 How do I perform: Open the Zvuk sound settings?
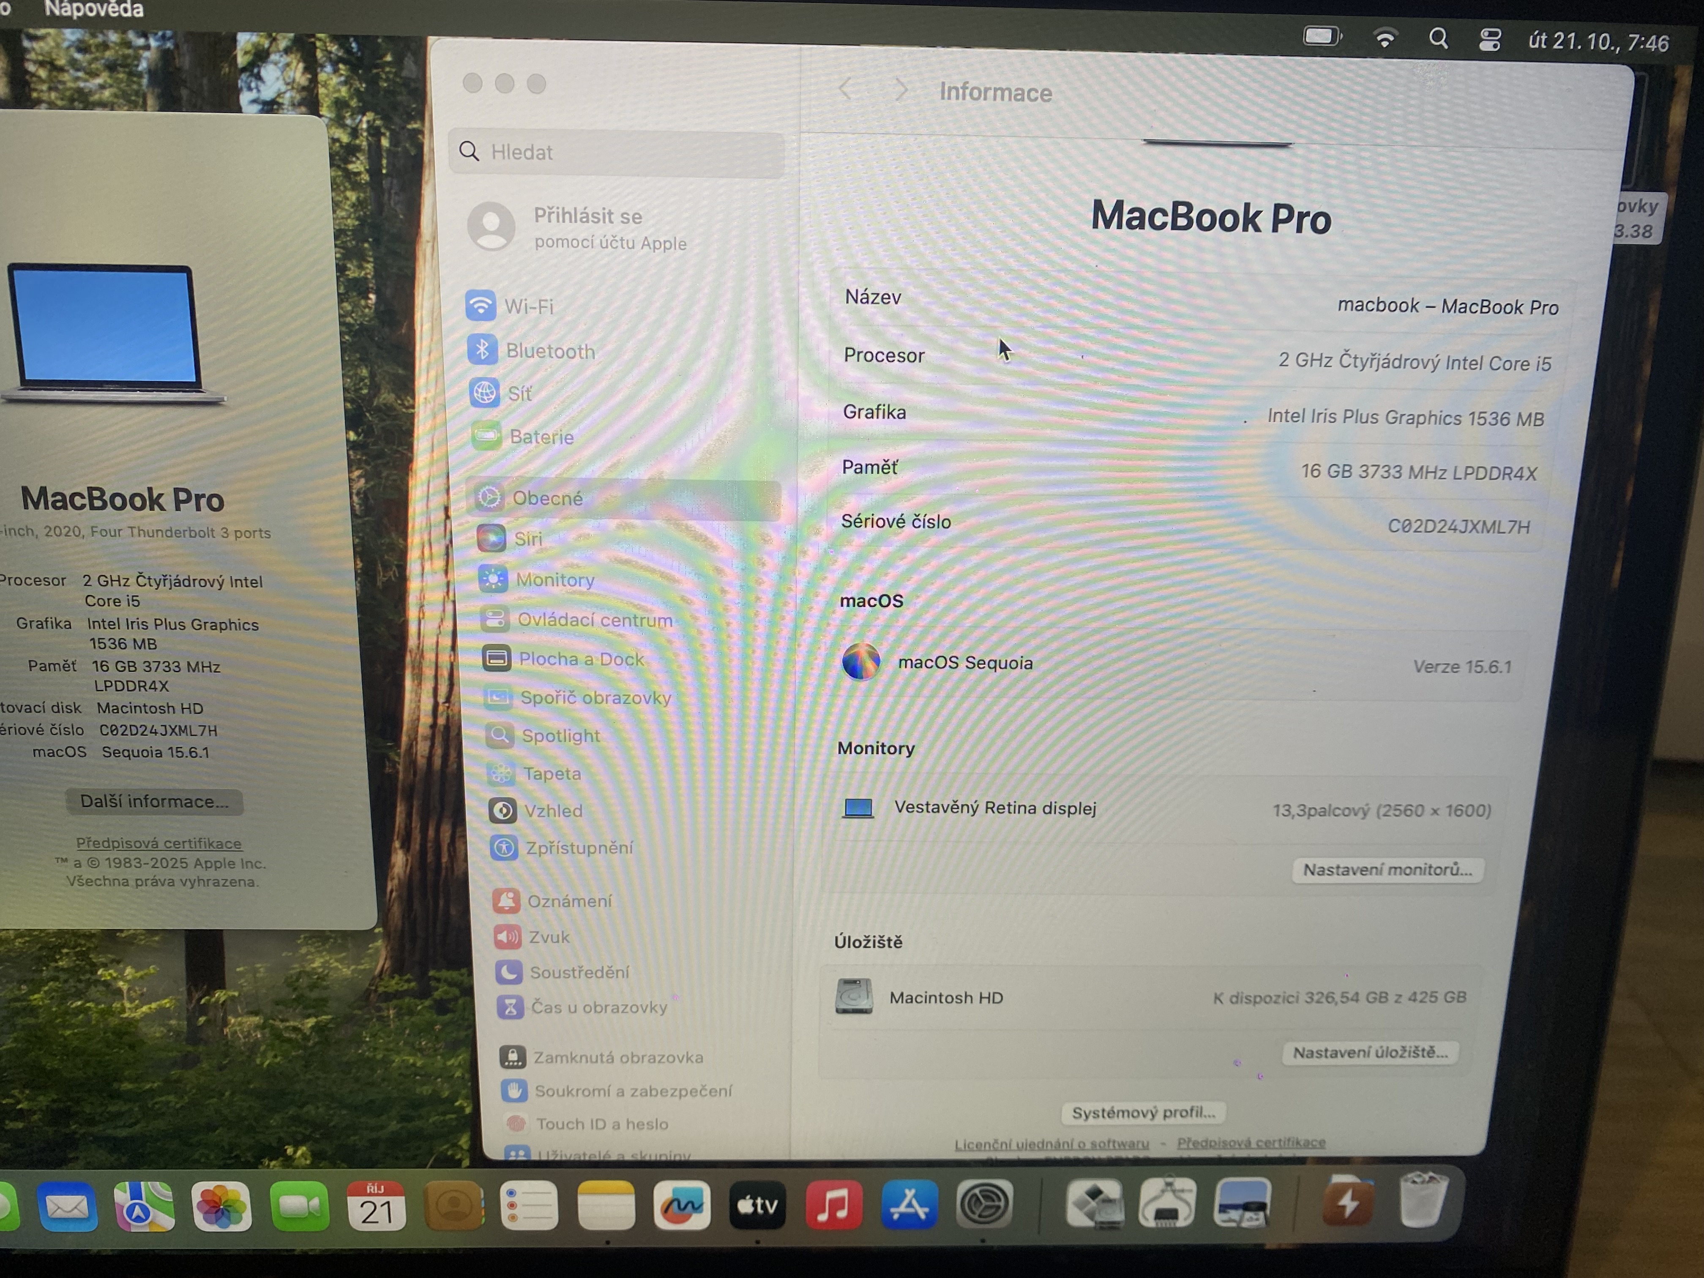pyautogui.click(x=549, y=937)
